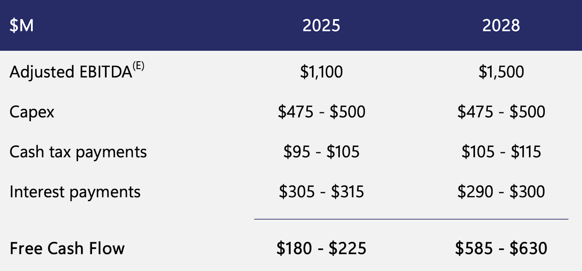Click the divider line above Free Cash Flow
The width and height of the screenshot is (582, 271).
[411, 219]
